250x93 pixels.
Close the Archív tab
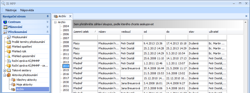click(x=70, y=16)
